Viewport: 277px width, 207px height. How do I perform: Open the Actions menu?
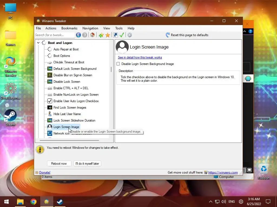pyautogui.click(x=51, y=28)
